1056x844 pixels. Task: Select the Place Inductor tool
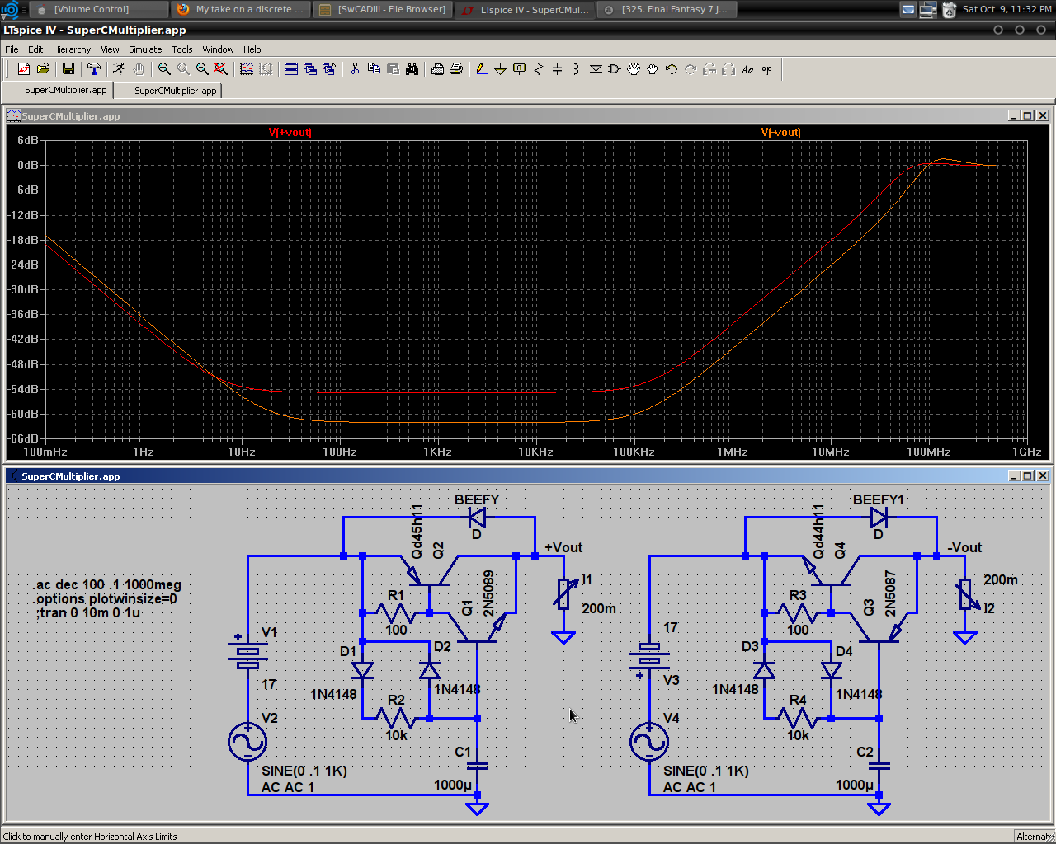coord(576,69)
